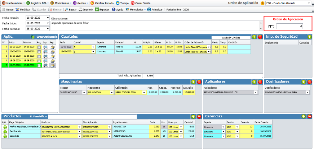
Task: Remove an entry in Aplicadores panel
Action: [x=260, y=82]
